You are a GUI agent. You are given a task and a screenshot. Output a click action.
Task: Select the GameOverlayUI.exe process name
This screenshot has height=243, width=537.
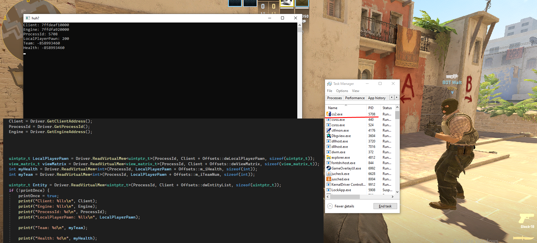coord(346,168)
